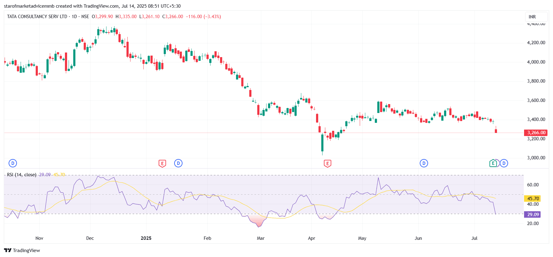Image resolution: width=553 pixels, height=257 pixels.
Task: Select the RSI (14, close) indicator label
Action: (22, 175)
